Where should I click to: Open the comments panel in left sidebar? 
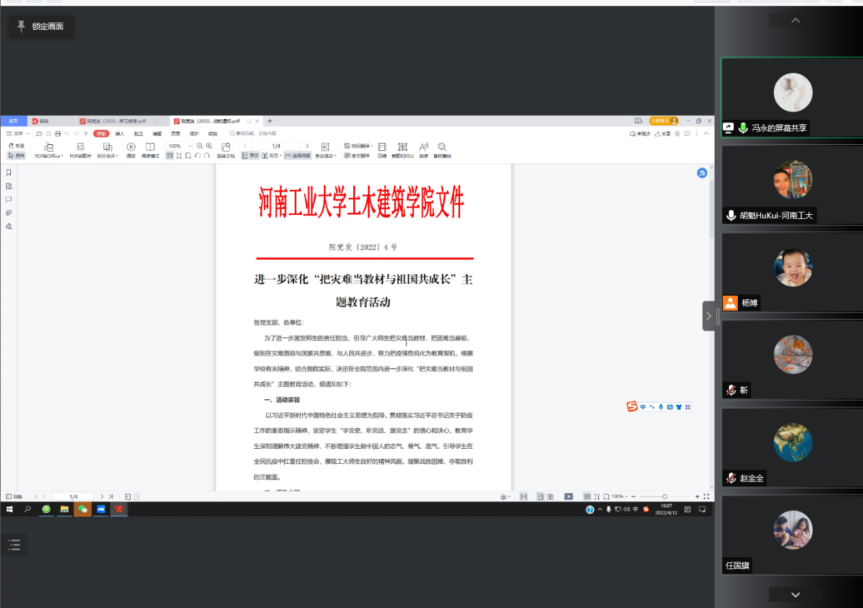(9, 199)
